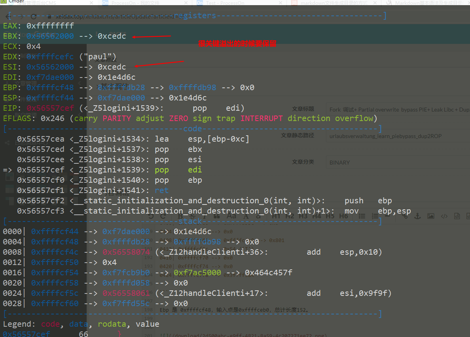Insert inline code from the editor toolbar
Image resolution: width=470 pixels, height=337 pixels.
click(444, 216)
